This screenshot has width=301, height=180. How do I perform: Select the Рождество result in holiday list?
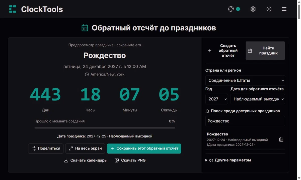pyautogui.click(x=245, y=139)
